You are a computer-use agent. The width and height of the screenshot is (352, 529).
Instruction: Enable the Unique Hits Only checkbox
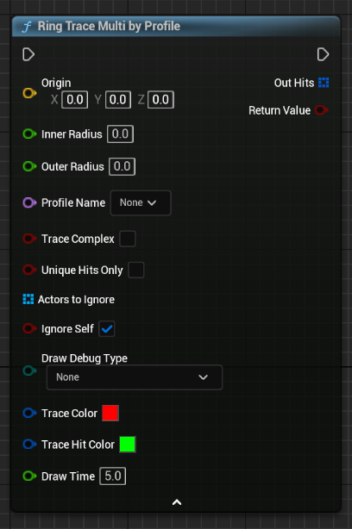(x=135, y=270)
